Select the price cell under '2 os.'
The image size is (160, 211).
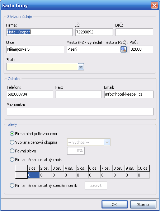pos(46,175)
